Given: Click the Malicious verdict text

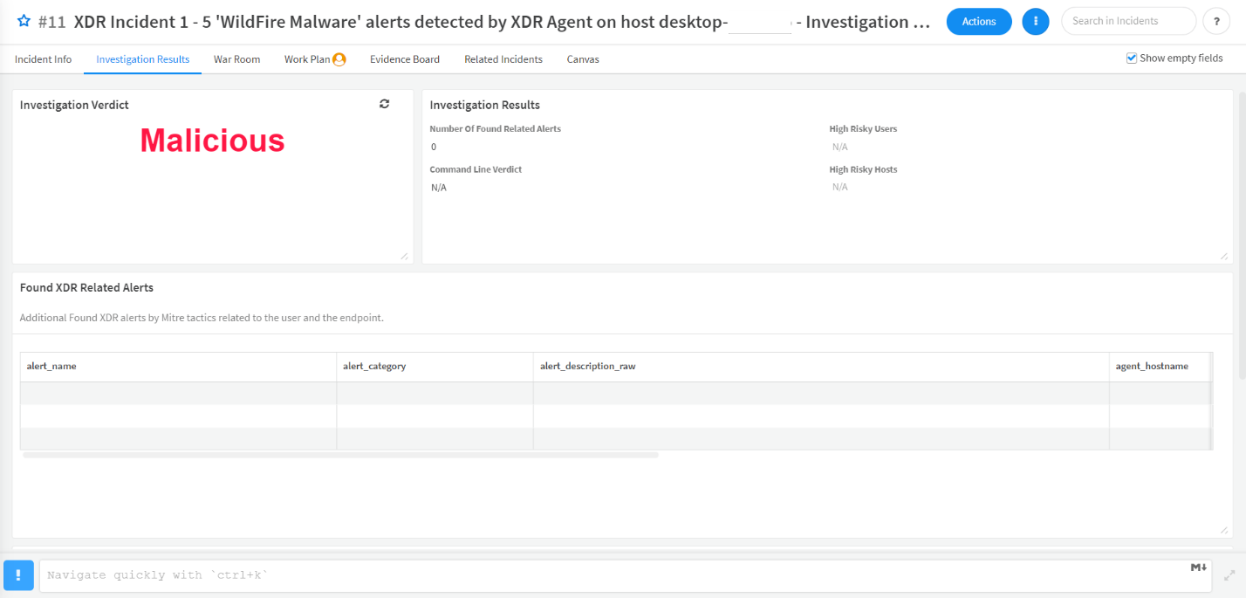Looking at the screenshot, I should (x=213, y=141).
